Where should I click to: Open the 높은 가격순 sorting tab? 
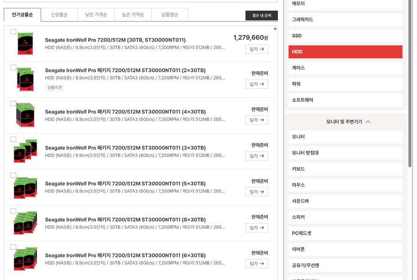[133, 14]
